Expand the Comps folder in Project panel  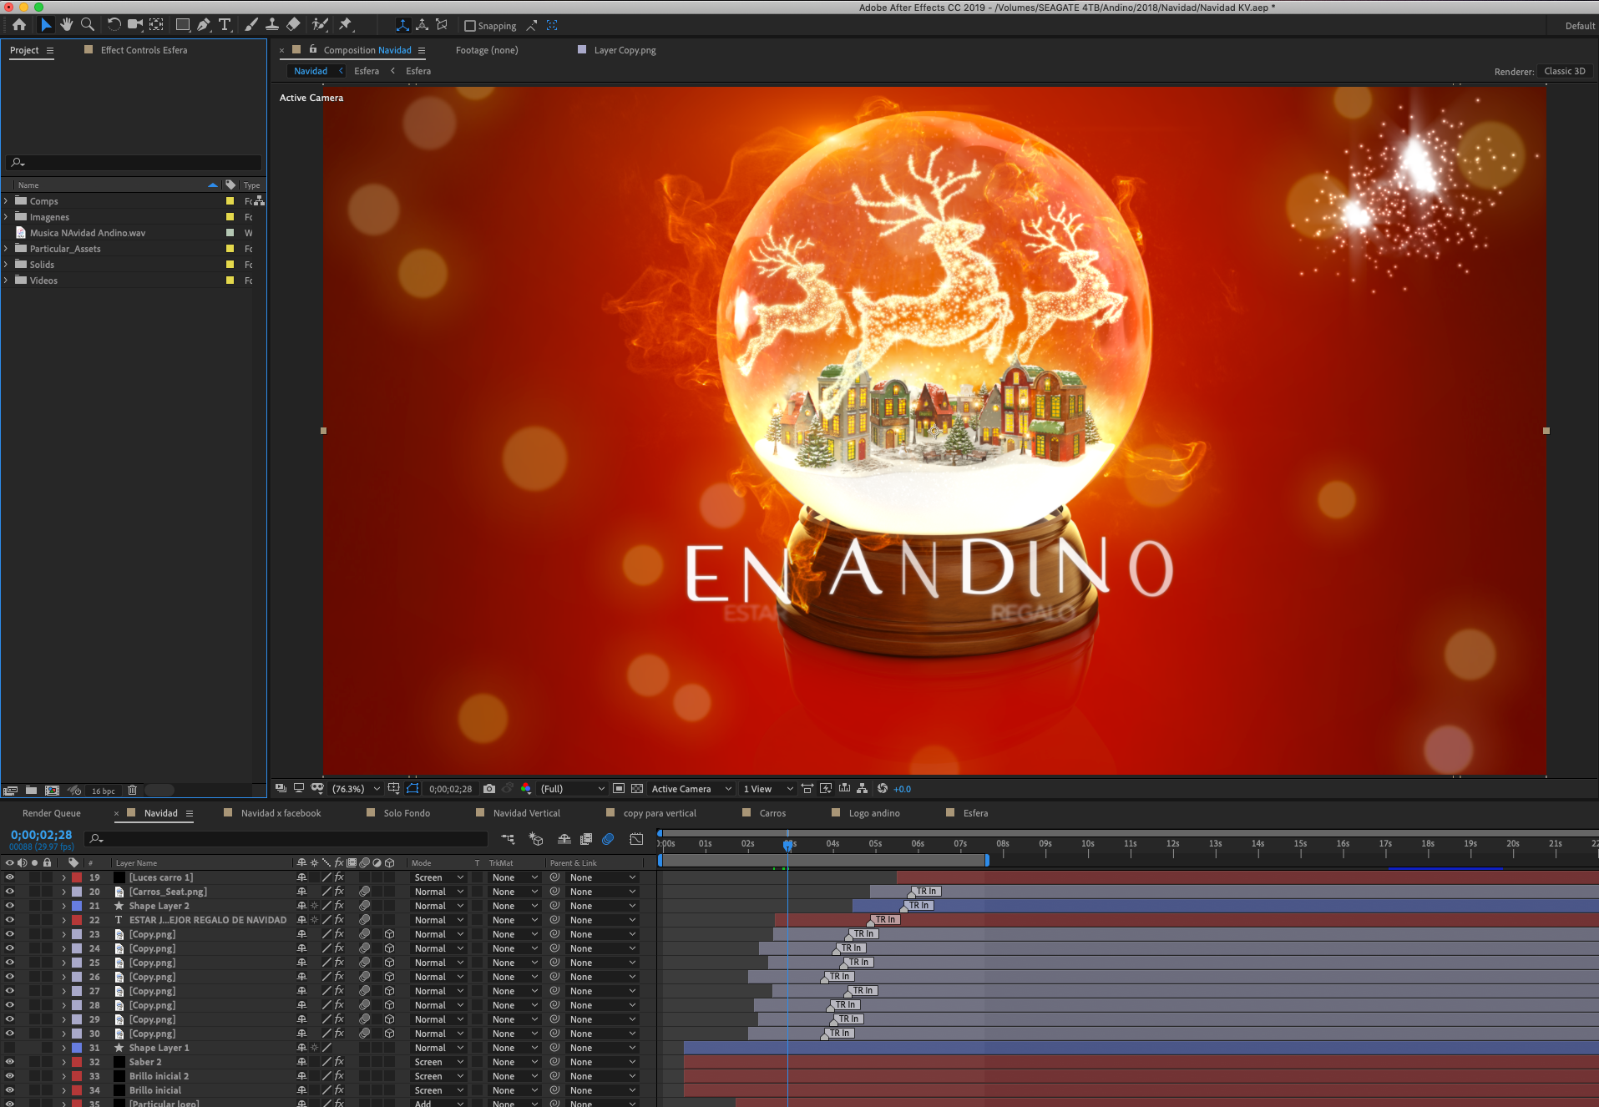coord(6,201)
